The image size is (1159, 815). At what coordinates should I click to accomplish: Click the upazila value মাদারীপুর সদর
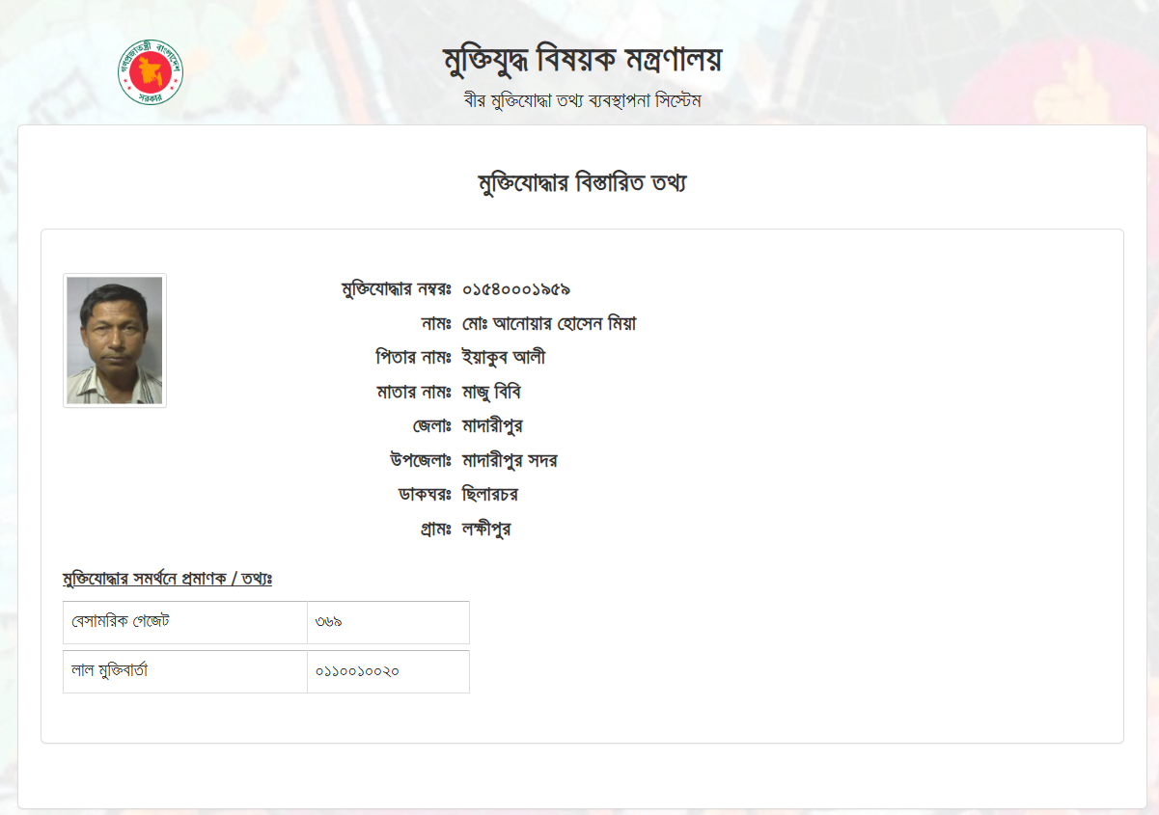(x=510, y=461)
